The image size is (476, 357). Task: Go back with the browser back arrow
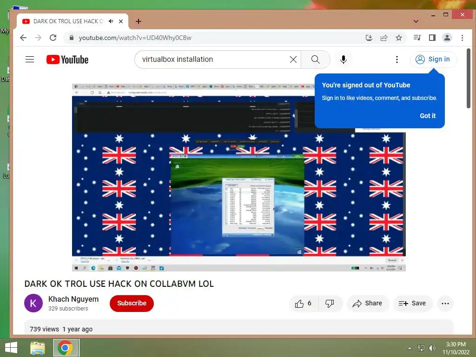(23, 38)
